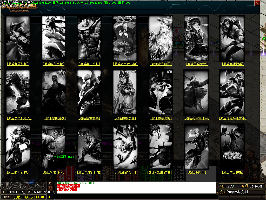
Task: Select the crystal phoenix portrait image
Action: [161, 38]
